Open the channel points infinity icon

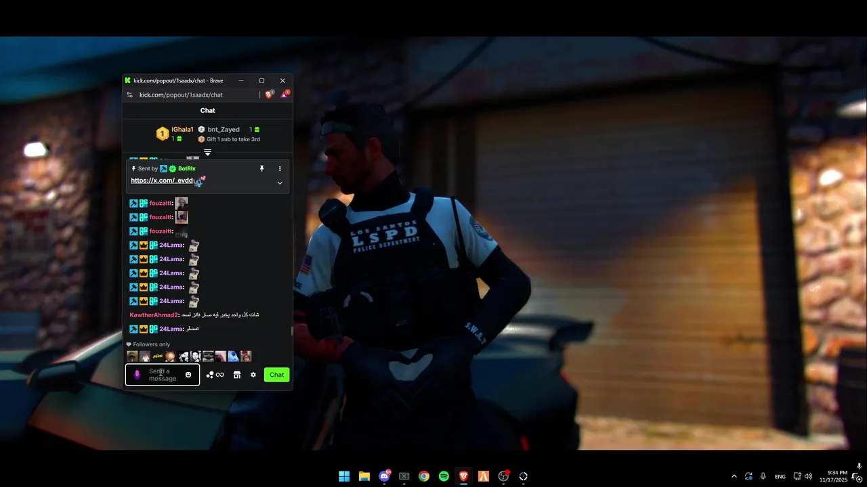point(215,375)
